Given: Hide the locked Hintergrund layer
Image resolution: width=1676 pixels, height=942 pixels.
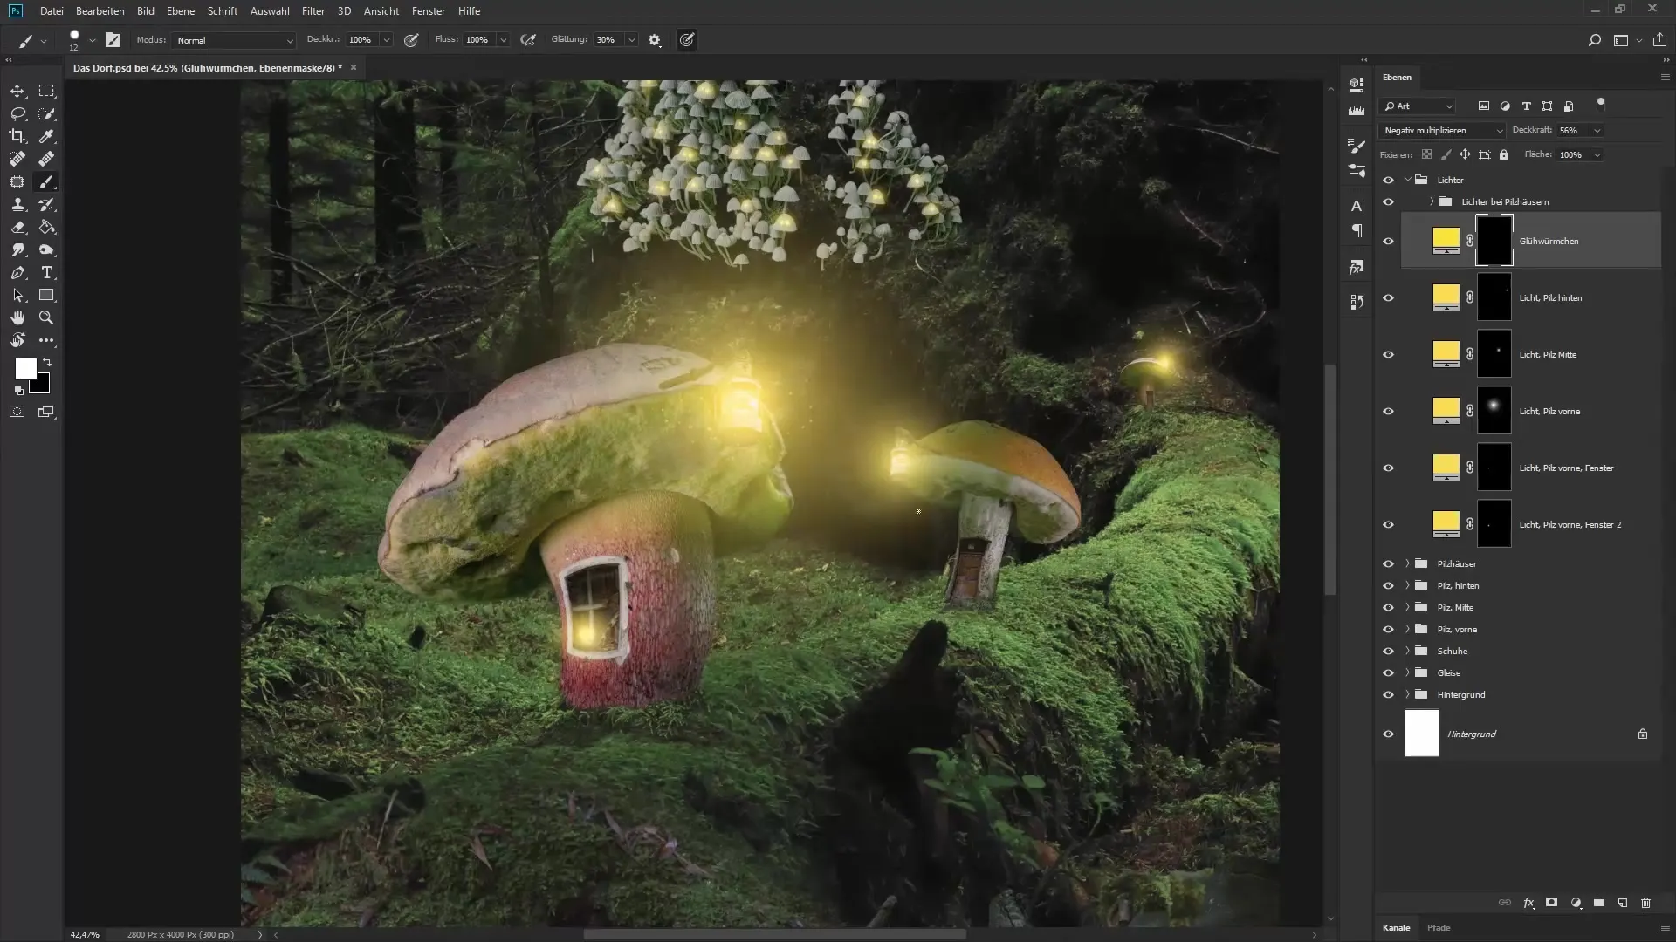Looking at the screenshot, I should (x=1388, y=734).
